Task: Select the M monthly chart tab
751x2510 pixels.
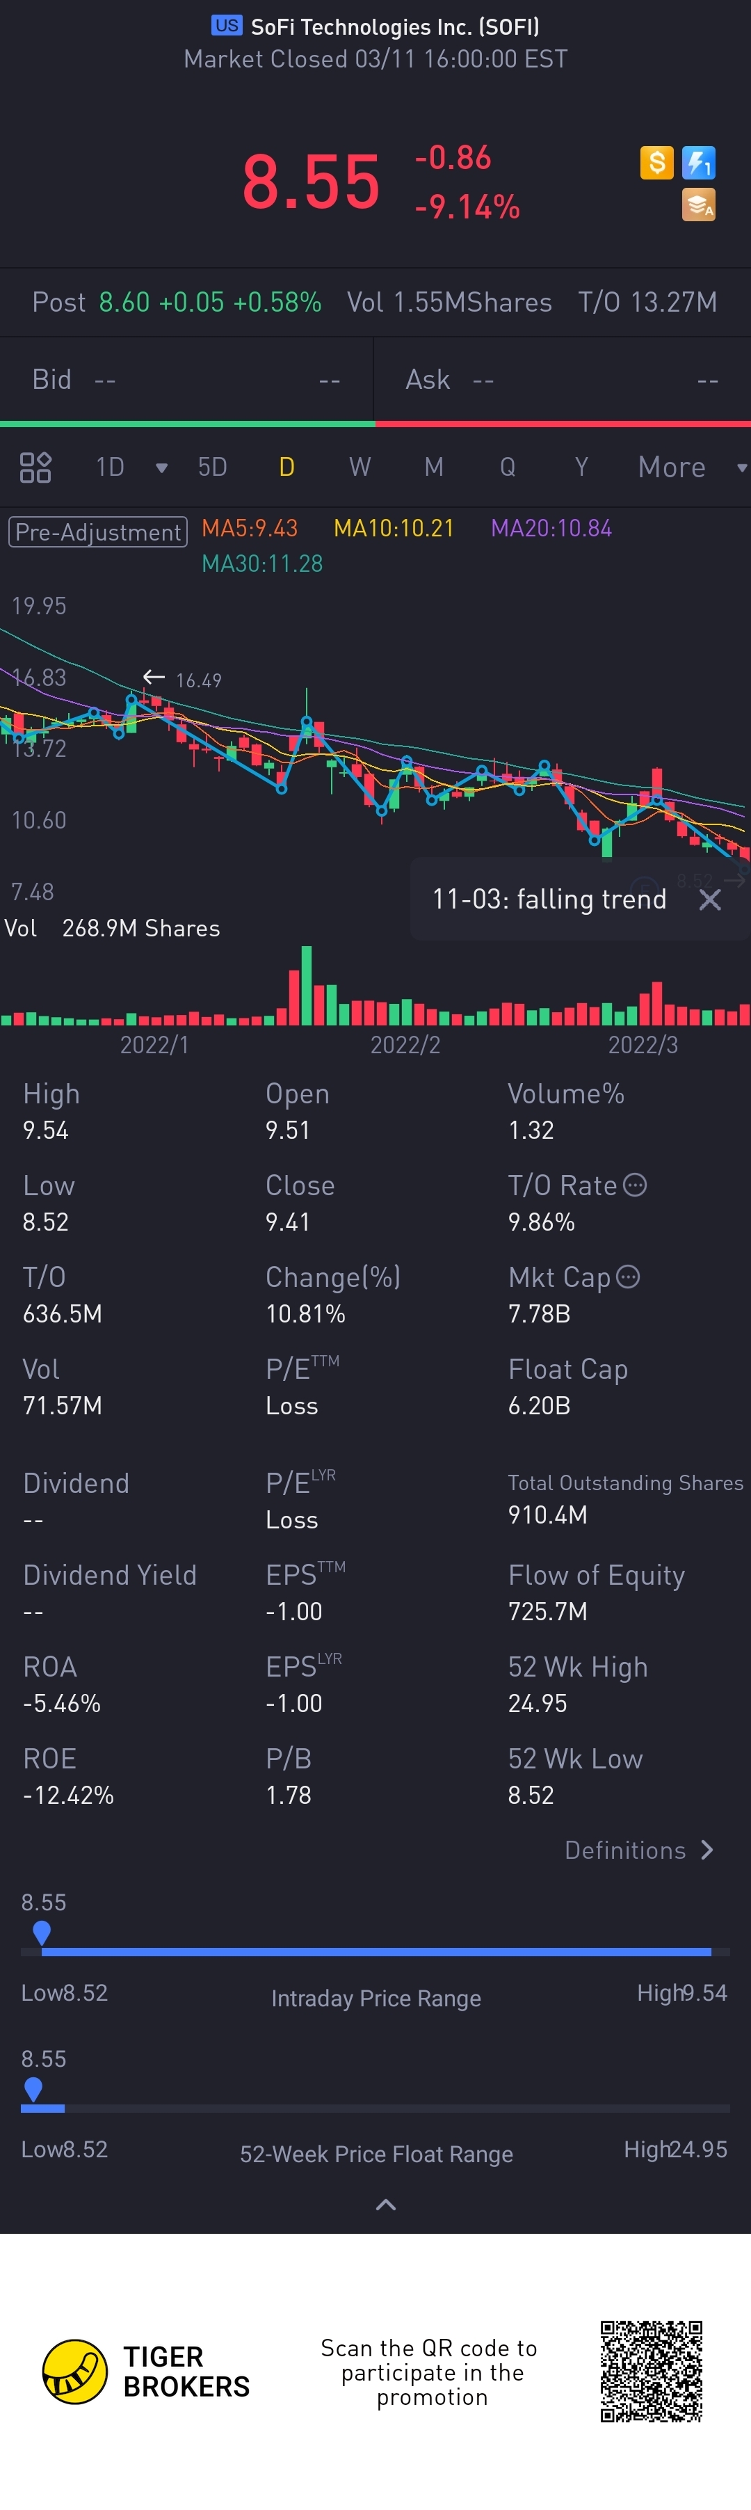Action: click(x=433, y=467)
